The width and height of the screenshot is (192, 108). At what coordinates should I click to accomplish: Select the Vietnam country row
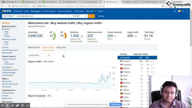click(137, 68)
